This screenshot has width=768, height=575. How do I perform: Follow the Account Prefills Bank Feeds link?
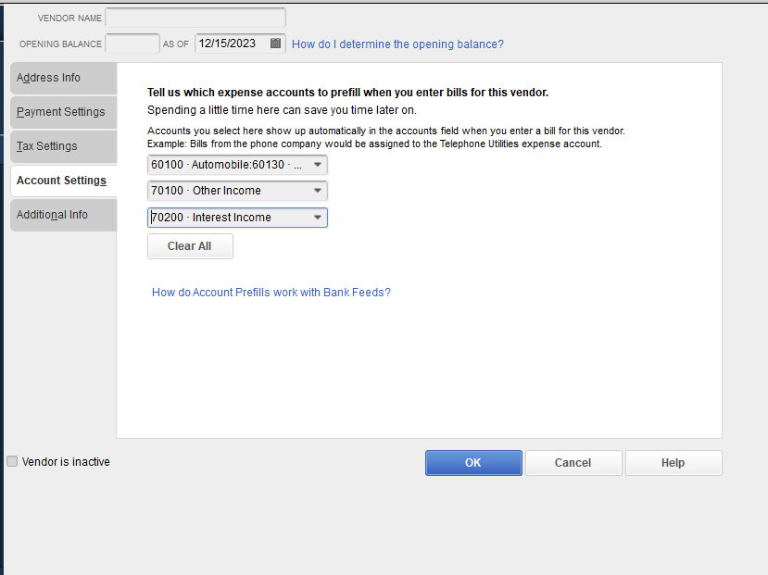point(271,293)
